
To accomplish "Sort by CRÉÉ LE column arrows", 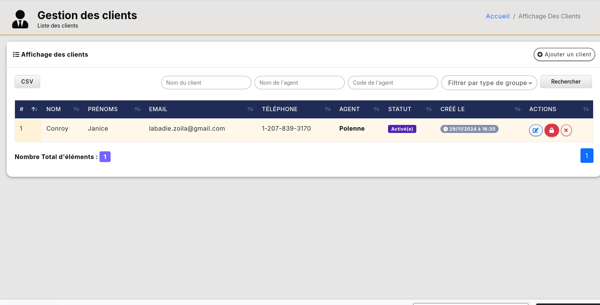I will point(518,109).
